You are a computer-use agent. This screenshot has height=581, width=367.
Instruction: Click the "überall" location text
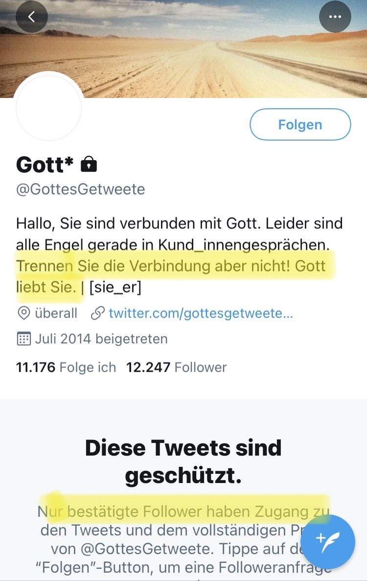tap(56, 314)
